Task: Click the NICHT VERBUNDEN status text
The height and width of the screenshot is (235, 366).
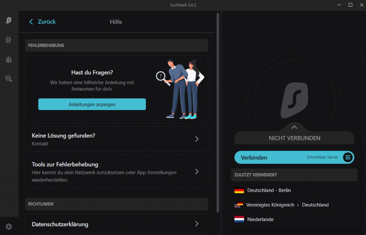Action: pyautogui.click(x=295, y=138)
